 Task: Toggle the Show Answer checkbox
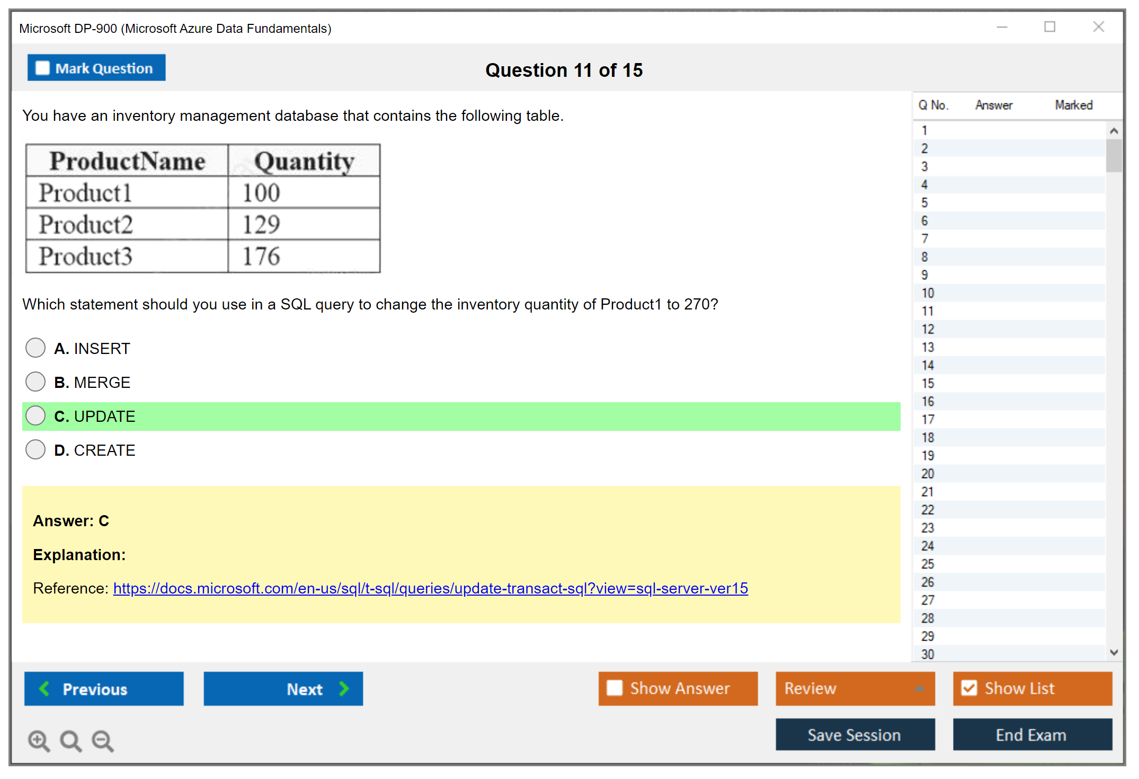click(615, 688)
